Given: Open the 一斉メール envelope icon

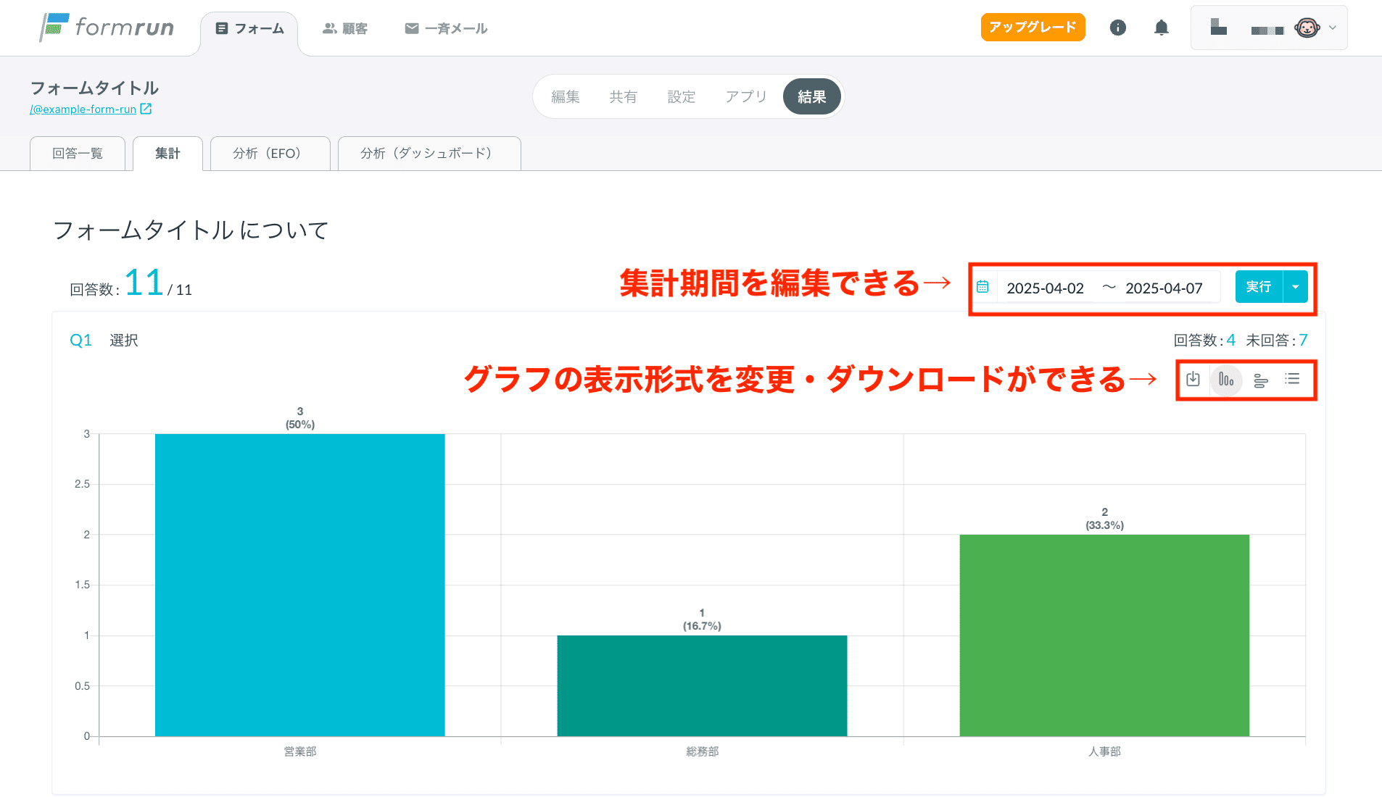Looking at the screenshot, I should [412, 28].
